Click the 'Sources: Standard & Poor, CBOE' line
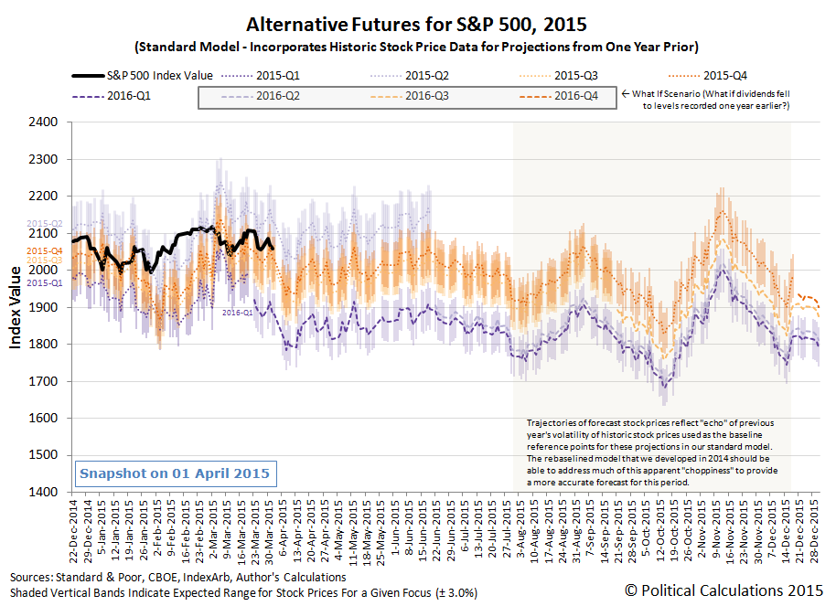 177,578
